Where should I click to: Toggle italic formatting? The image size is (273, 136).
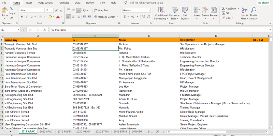click(27, 17)
